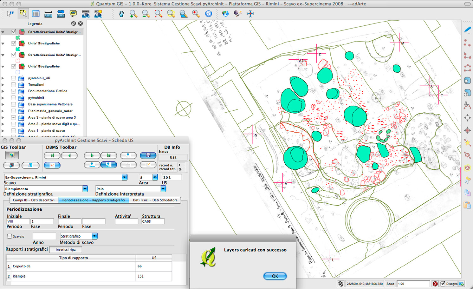Click the Paste Features clipboard icon
Viewport: 473px width, 289px height.
[467, 205]
